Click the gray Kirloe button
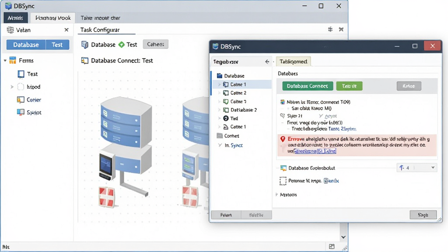This screenshot has width=448, height=252. [409, 86]
